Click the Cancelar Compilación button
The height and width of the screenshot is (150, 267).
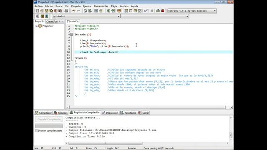tap(49, 120)
